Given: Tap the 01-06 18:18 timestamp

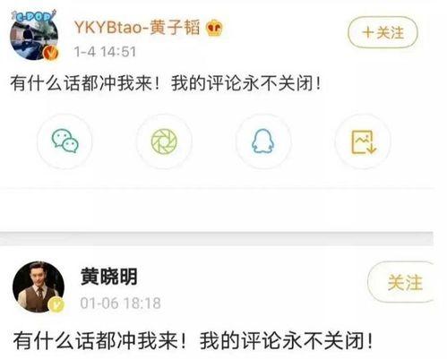Looking at the screenshot, I should [x=121, y=303].
